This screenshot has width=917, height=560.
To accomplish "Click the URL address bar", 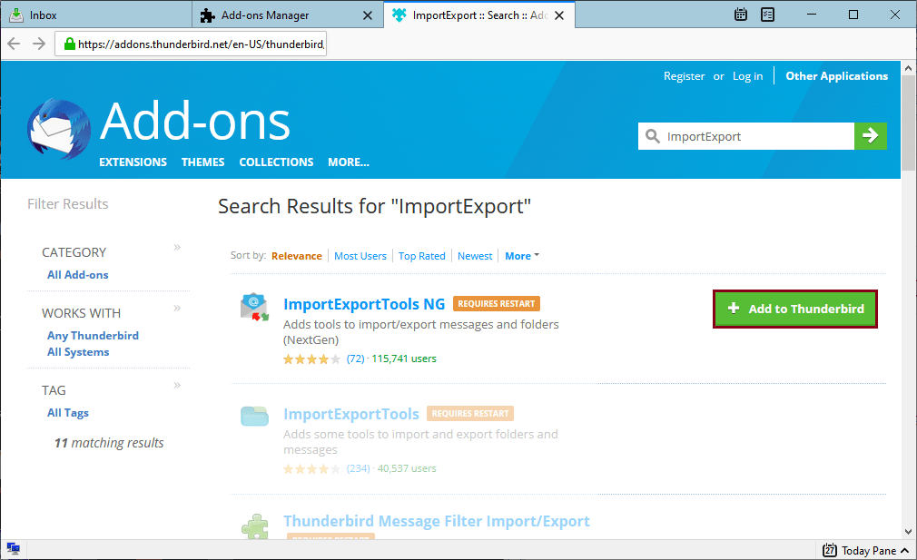I will 191,44.
